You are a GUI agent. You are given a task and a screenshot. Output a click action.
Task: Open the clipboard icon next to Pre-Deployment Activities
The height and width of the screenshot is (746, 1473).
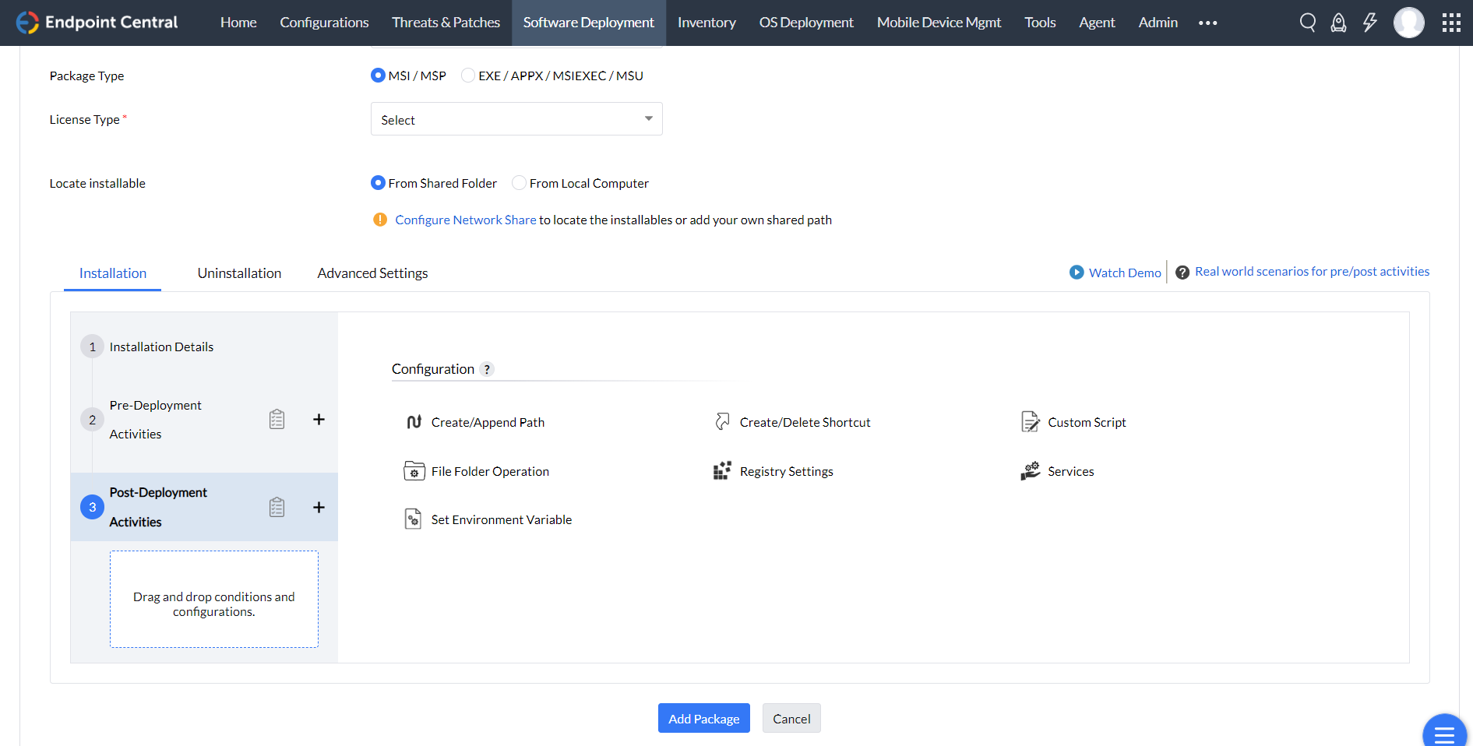click(277, 419)
